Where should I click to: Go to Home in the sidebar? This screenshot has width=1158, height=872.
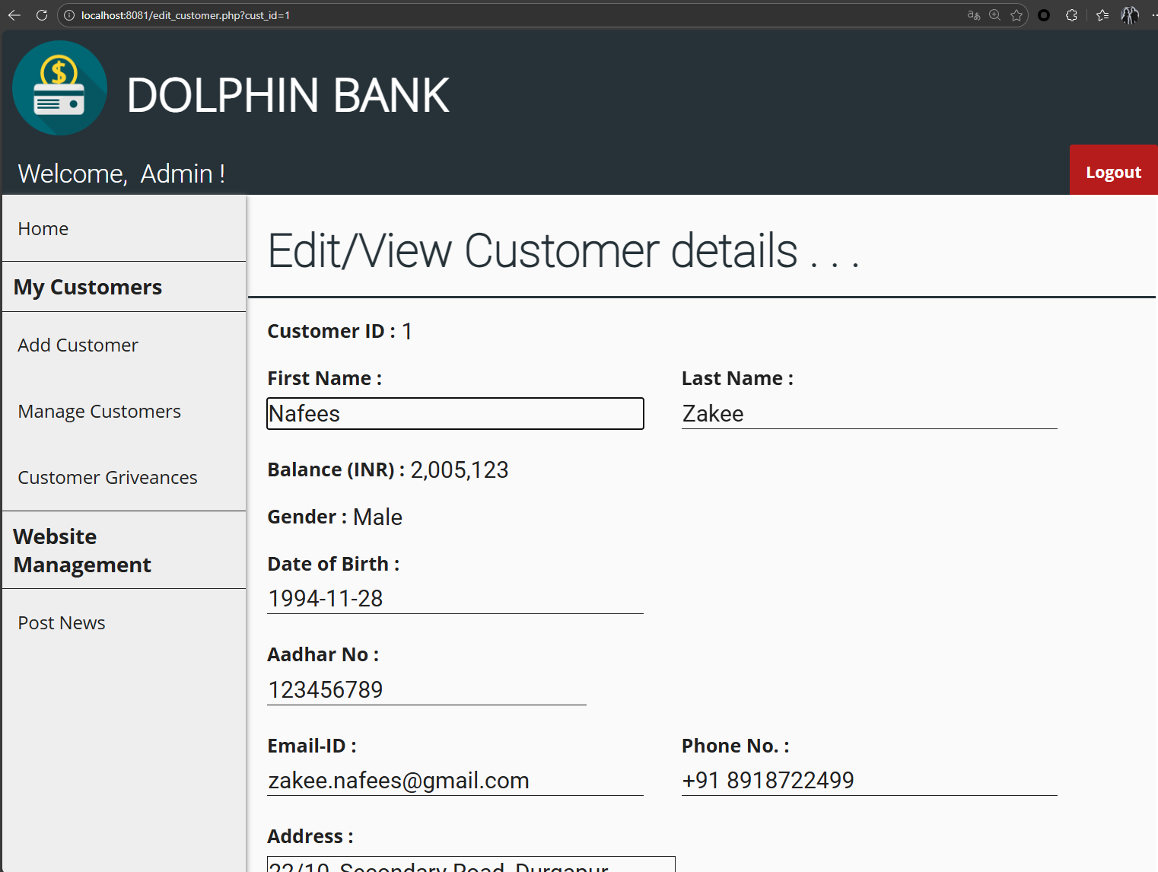pos(43,229)
